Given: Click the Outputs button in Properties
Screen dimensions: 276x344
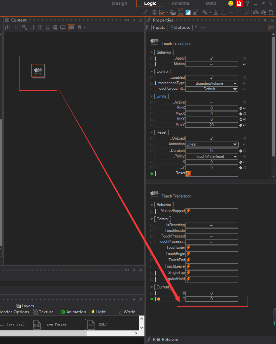Looking at the screenshot, I should coord(179,27).
